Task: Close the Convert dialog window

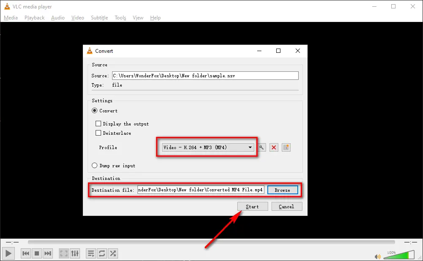Action: pyautogui.click(x=298, y=51)
